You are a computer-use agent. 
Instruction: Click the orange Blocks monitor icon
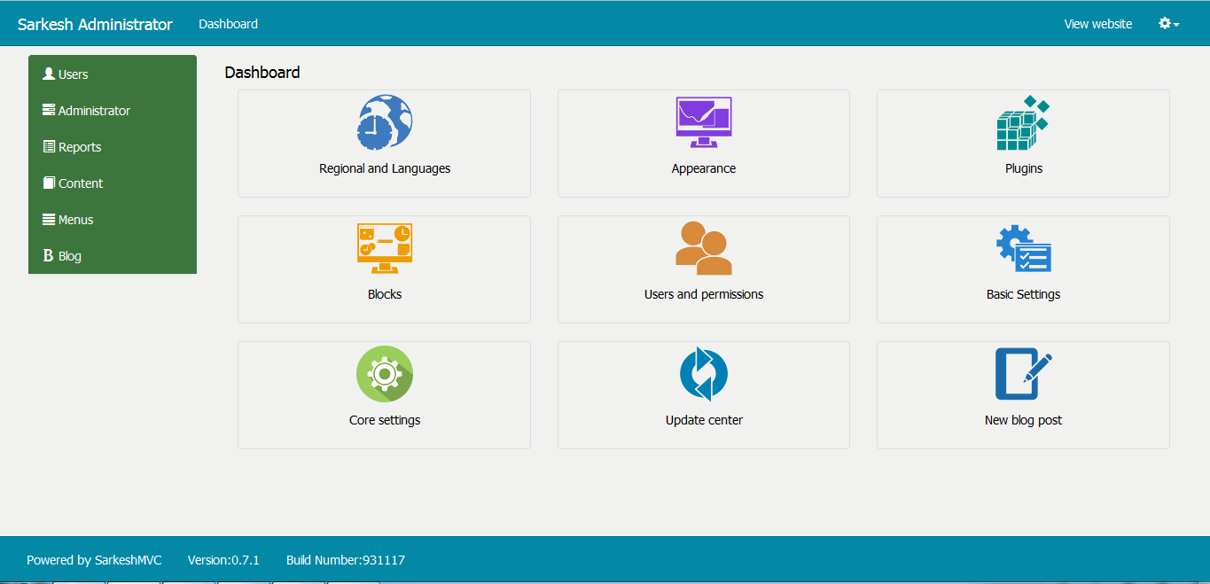[x=385, y=248]
